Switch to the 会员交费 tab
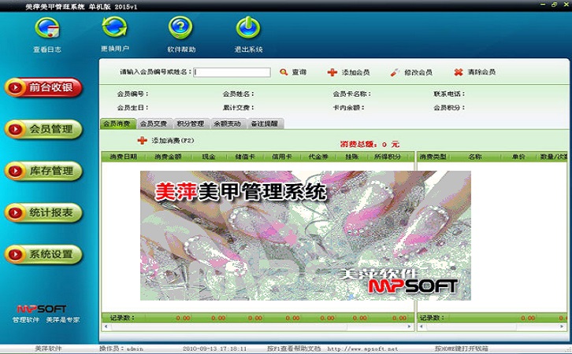 pyautogui.click(x=154, y=124)
